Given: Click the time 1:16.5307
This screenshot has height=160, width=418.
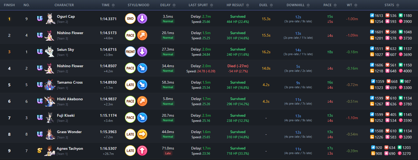Looking at the screenshot, I should (x=108, y=148).
